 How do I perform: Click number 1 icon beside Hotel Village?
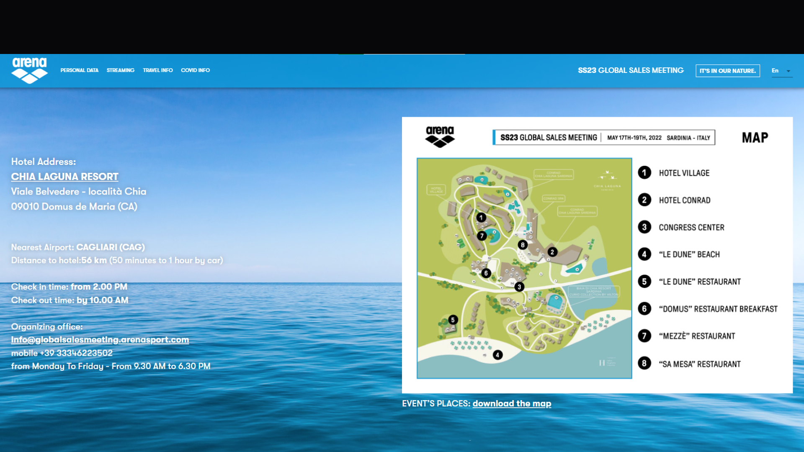tap(644, 173)
